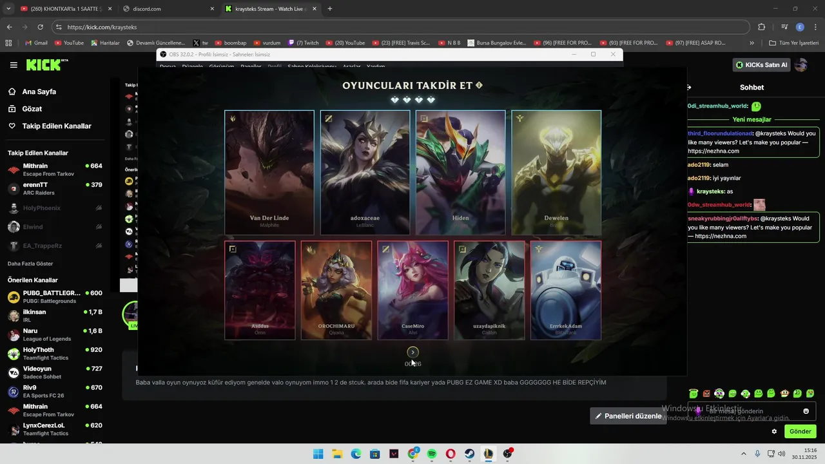Image resolution: width=825 pixels, height=464 pixels.
Task: Open Sahne Koleksiyonu menu in OBS
Action: 312,66
